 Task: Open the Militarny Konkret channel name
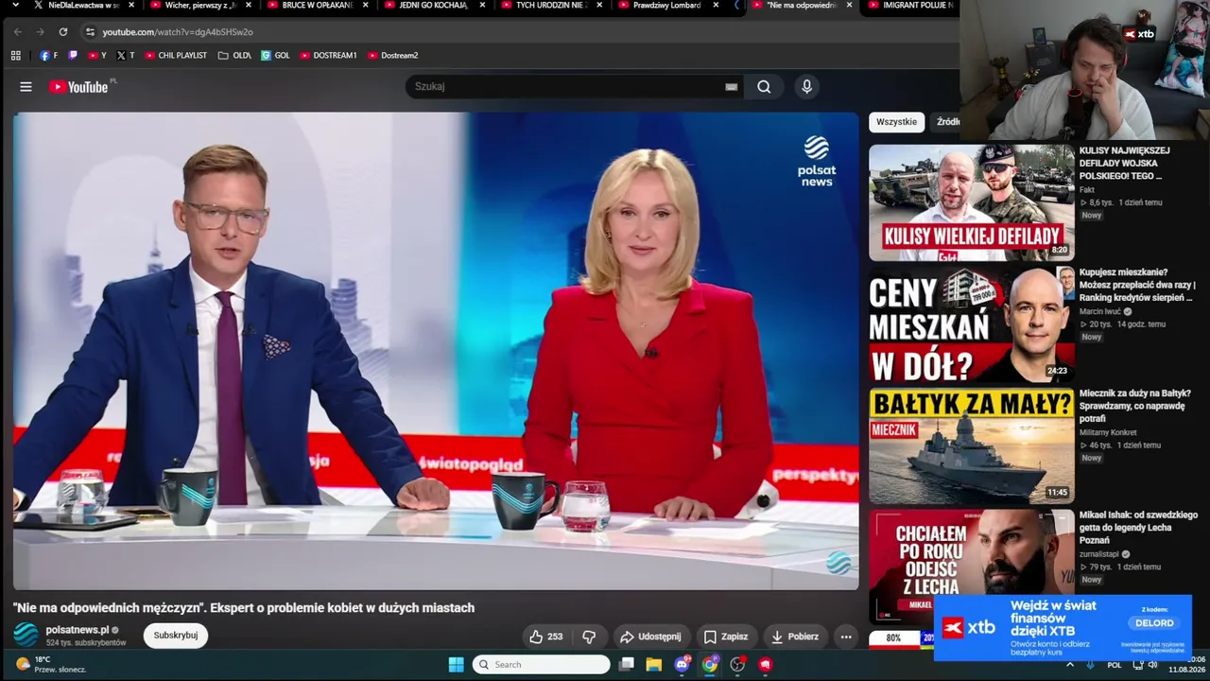pyautogui.click(x=1108, y=432)
